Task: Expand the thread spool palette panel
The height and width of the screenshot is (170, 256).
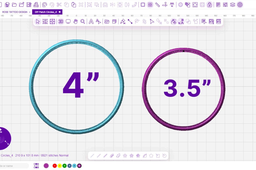Action: (240, 4)
